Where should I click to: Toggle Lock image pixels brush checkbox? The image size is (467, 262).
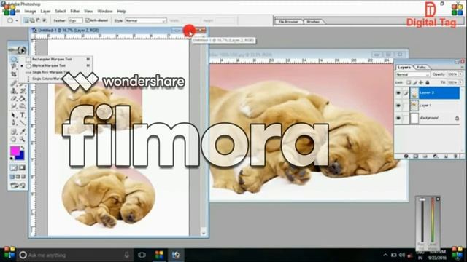pyautogui.click(x=415, y=82)
